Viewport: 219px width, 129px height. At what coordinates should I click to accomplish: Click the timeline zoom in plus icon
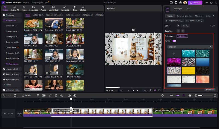215,95
